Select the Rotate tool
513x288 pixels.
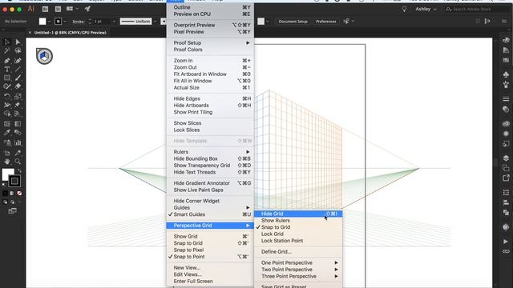[x=7, y=96]
